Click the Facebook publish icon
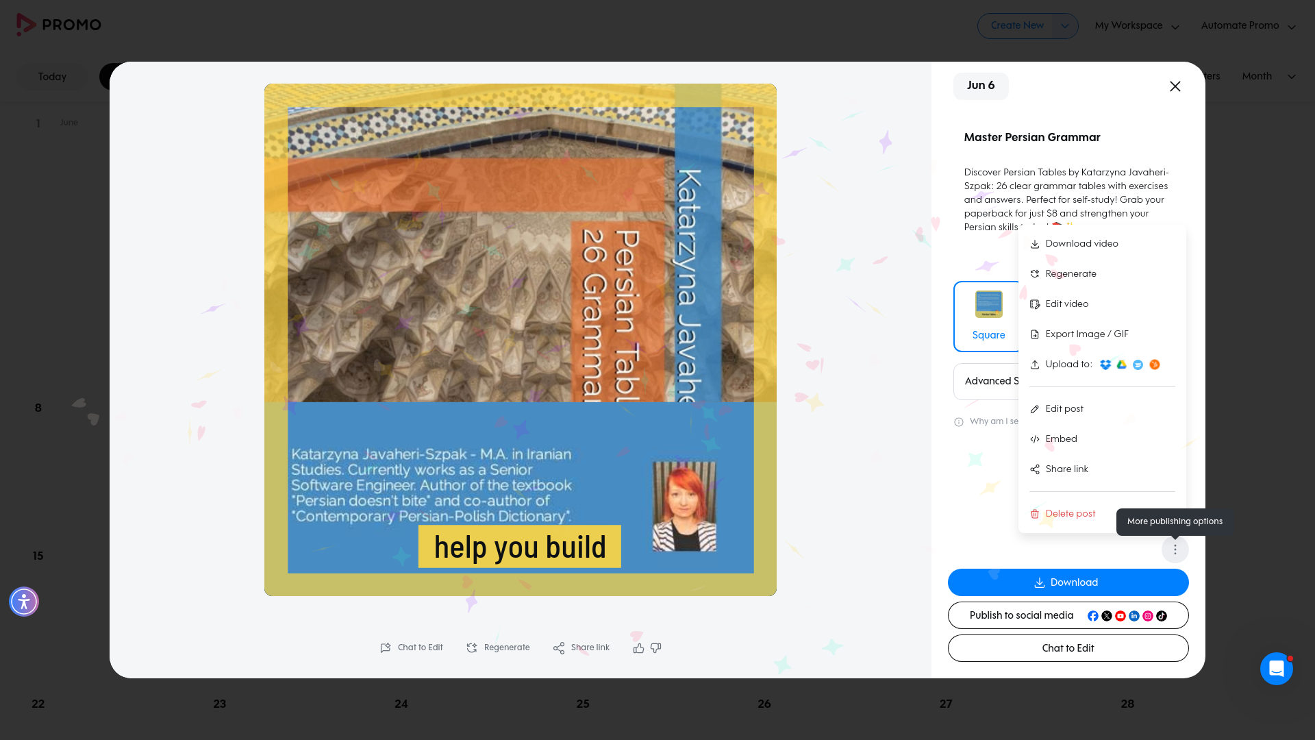 [1092, 616]
